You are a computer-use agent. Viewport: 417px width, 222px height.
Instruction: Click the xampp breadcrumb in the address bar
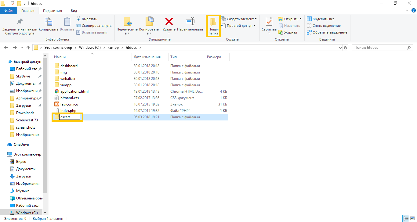pos(113,48)
